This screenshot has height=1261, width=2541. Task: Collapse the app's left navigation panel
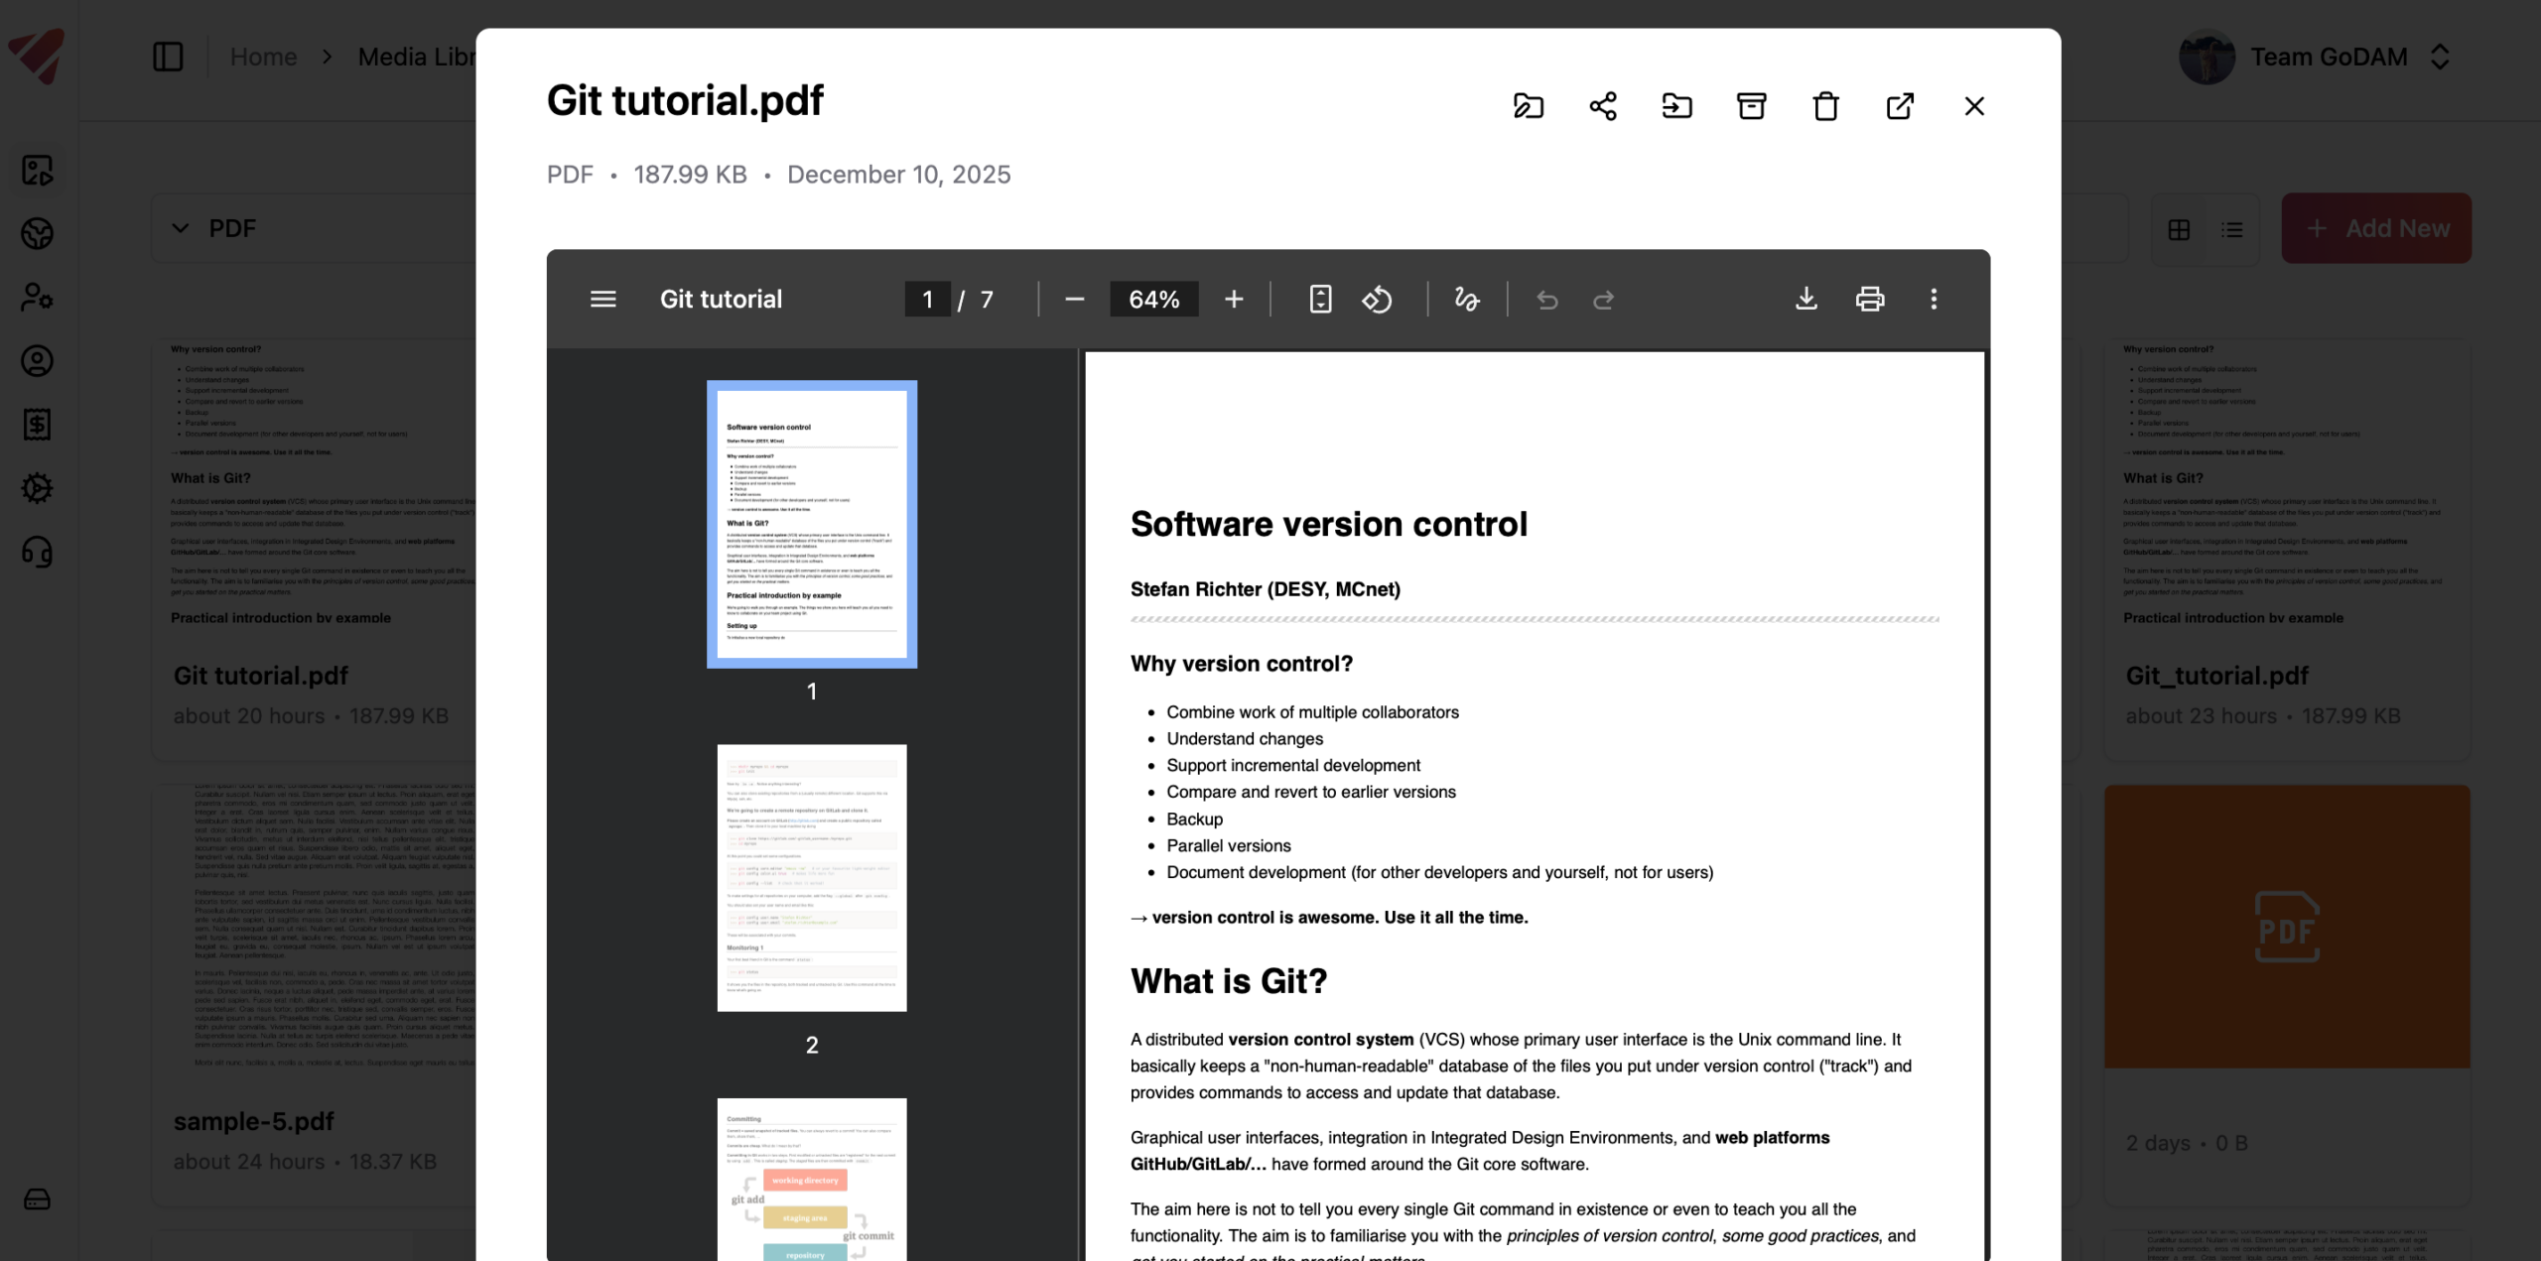click(167, 57)
